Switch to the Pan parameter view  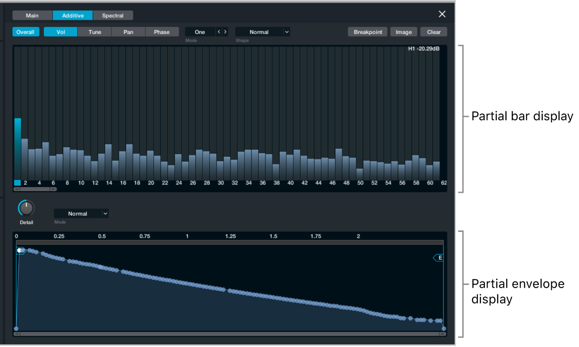128,32
